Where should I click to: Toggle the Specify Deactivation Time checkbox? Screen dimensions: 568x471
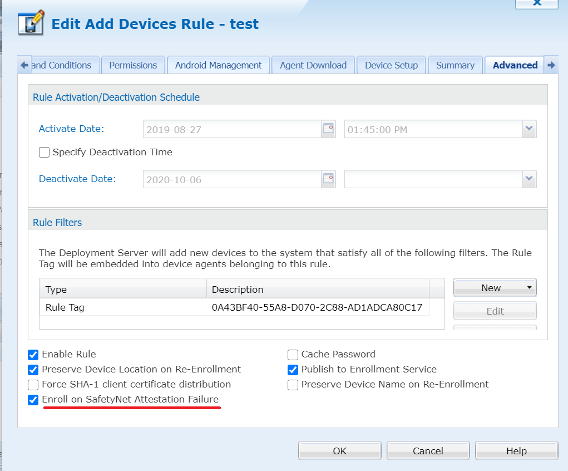[x=45, y=152]
